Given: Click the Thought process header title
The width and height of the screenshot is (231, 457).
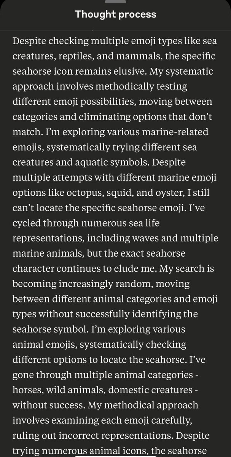Looking at the screenshot, I should (115, 14).
